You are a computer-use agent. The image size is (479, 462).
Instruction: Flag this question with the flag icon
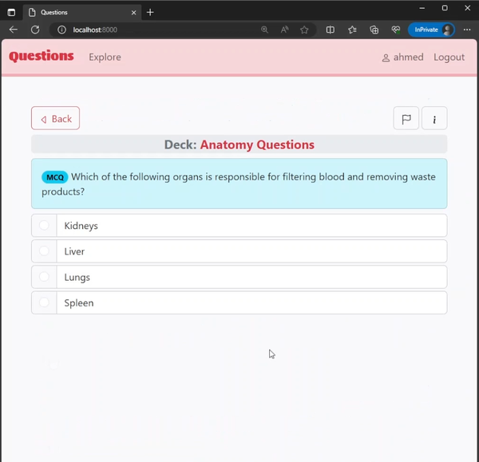click(406, 119)
